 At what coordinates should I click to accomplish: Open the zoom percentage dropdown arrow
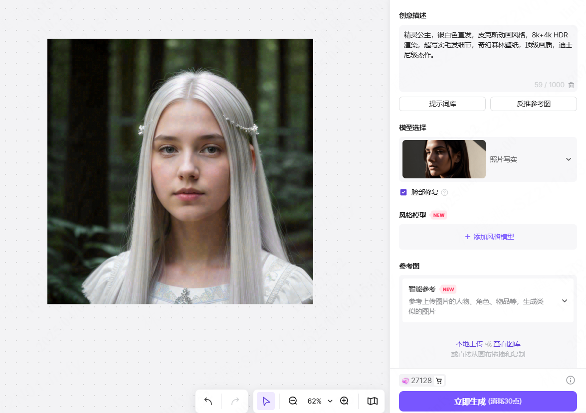pyautogui.click(x=330, y=401)
